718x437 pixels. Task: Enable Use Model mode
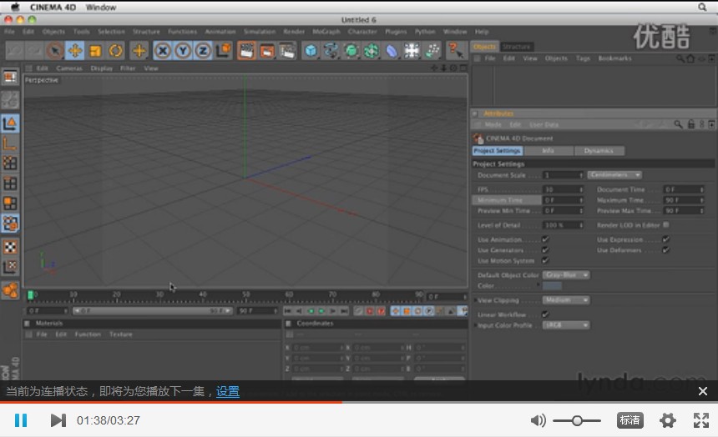[x=10, y=123]
